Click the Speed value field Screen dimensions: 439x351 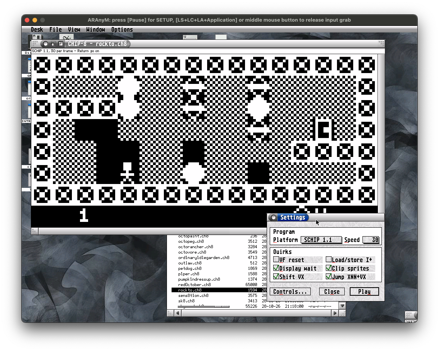(x=371, y=240)
